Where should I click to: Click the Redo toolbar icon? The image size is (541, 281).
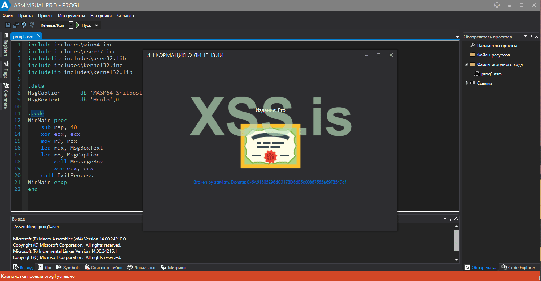pyautogui.click(x=32, y=25)
